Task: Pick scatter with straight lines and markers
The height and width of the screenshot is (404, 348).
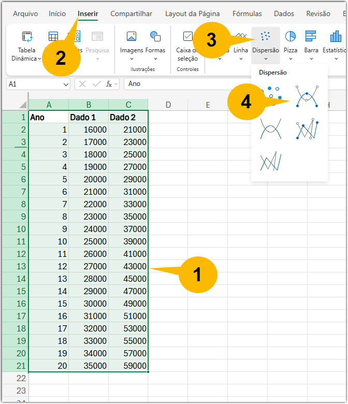Action: coord(307,129)
